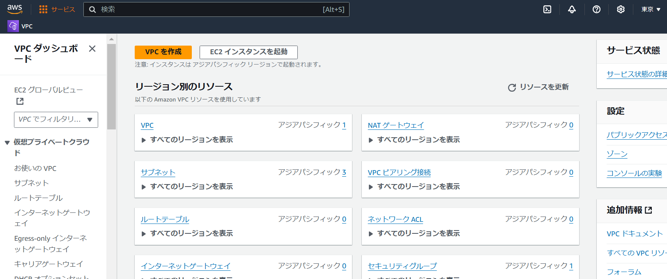Open the VPC ピアリング接続 link
The height and width of the screenshot is (279, 667).
point(399,173)
